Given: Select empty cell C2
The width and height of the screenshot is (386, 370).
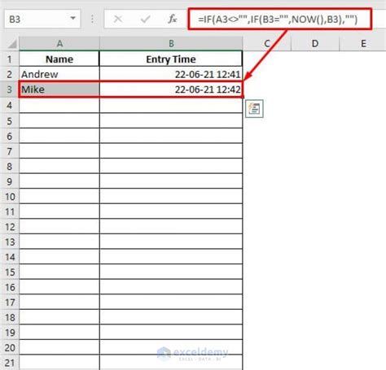Looking at the screenshot, I should [x=267, y=74].
